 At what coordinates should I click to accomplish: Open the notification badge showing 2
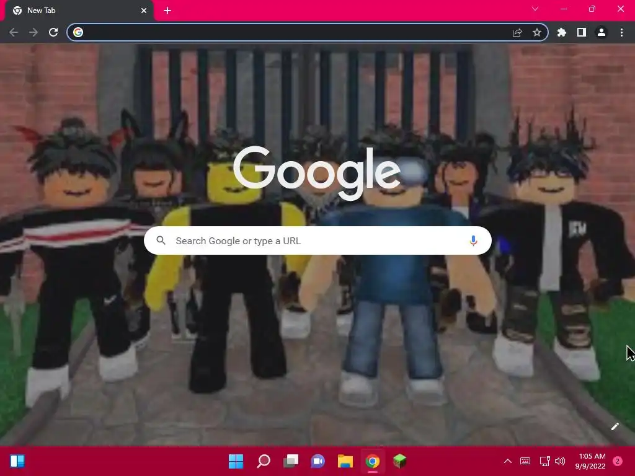click(618, 461)
